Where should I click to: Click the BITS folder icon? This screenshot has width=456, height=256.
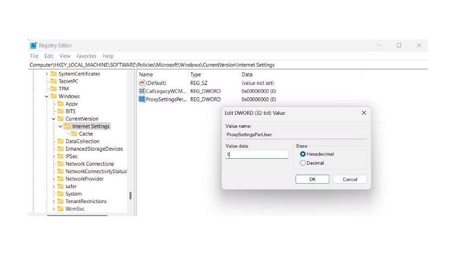[60, 111]
